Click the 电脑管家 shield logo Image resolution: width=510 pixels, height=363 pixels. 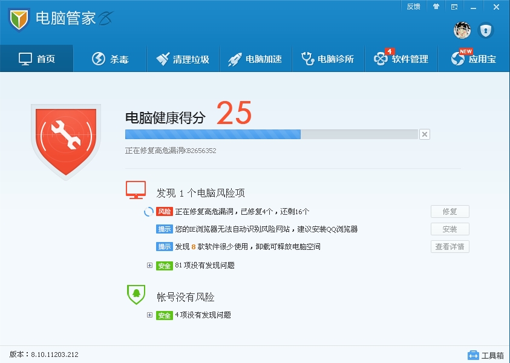19,19
